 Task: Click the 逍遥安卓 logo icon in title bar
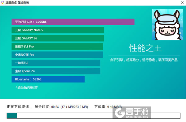pyautogui.click(x=2, y=2)
